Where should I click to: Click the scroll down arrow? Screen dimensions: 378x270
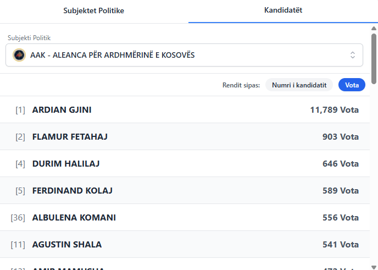point(374,266)
